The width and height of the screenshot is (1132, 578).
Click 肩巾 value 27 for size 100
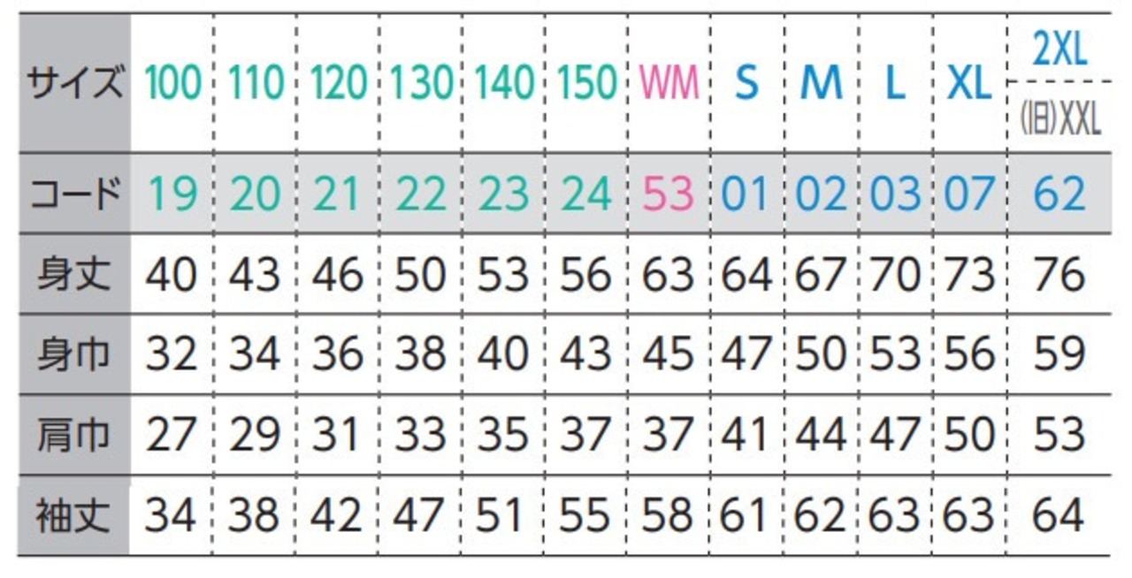click(172, 436)
